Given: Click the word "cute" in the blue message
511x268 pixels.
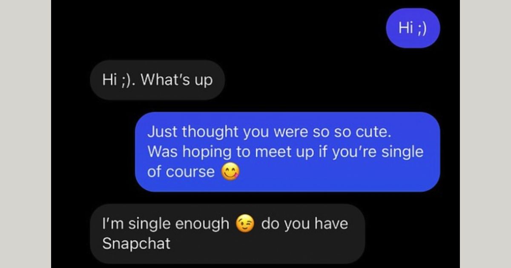Looking at the screenshot, I should (x=373, y=132).
